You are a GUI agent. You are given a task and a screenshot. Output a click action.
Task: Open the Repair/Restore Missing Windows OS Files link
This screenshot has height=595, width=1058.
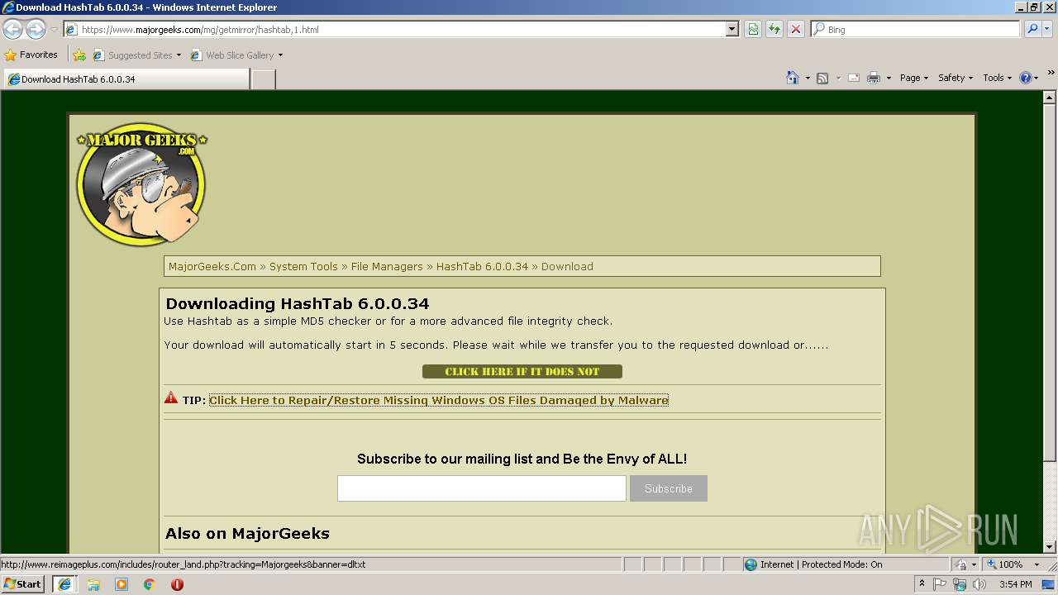[x=438, y=400]
